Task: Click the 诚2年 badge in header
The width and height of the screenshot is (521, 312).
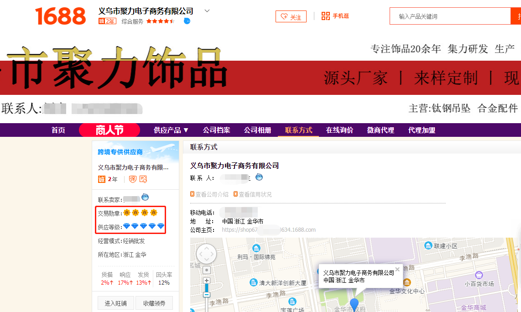Action: pyautogui.click(x=107, y=21)
